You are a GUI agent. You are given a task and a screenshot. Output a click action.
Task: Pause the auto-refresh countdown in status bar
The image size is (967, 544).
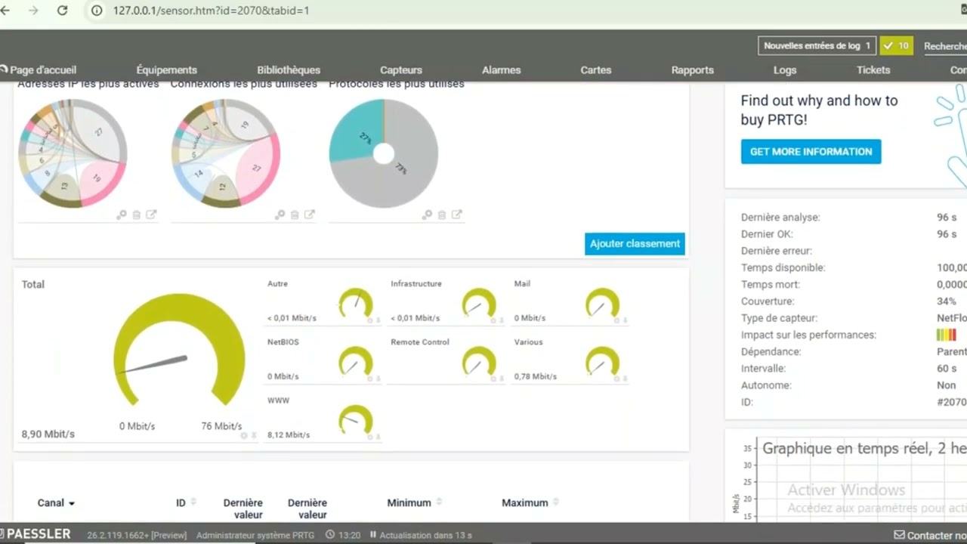pyautogui.click(x=373, y=535)
